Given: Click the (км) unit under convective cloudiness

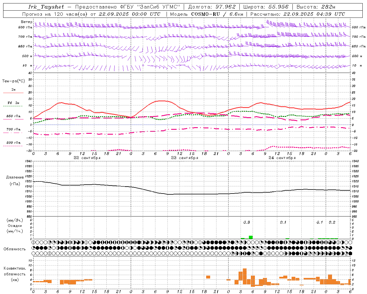Looking at the screenshot, I should point(15,279).
